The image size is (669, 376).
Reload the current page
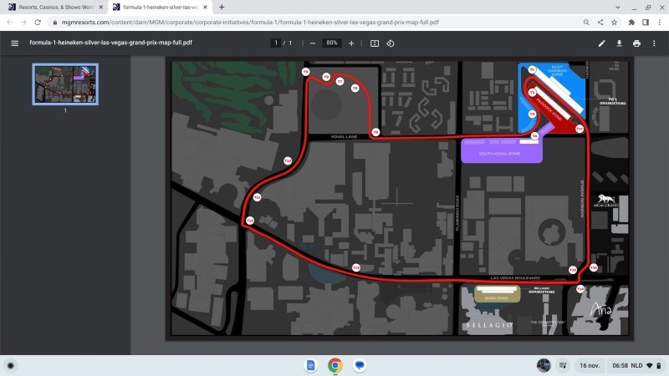[x=38, y=22]
